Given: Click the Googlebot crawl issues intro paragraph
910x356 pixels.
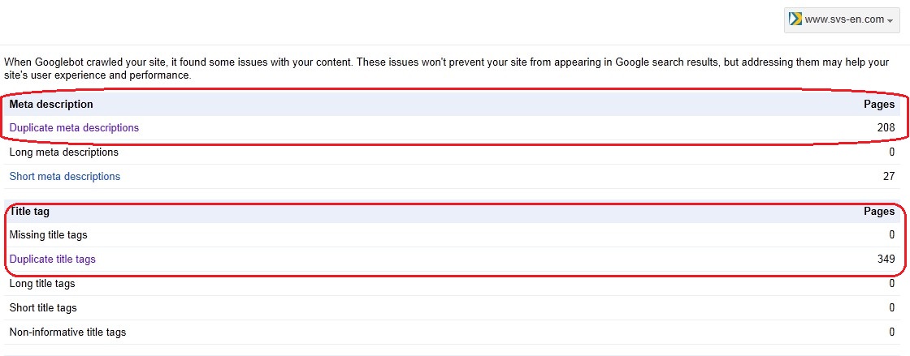Looking at the screenshot, I should [x=446, y=68].
